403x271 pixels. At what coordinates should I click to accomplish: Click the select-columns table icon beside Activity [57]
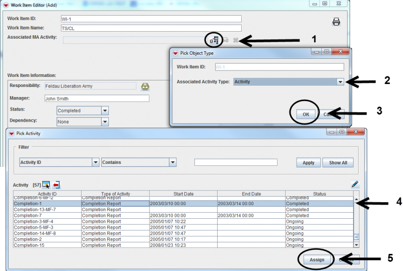pyautogui.click(x=46, y=185)
